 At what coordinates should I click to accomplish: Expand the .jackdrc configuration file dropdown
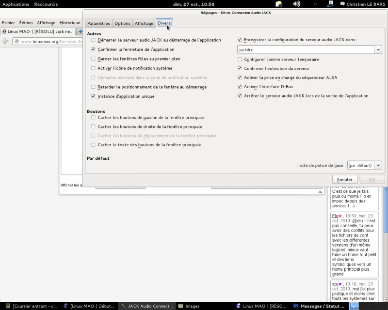378,50
